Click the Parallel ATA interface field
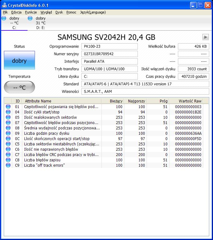The height and width of the screenshot is (240, 213). [110, 61]
